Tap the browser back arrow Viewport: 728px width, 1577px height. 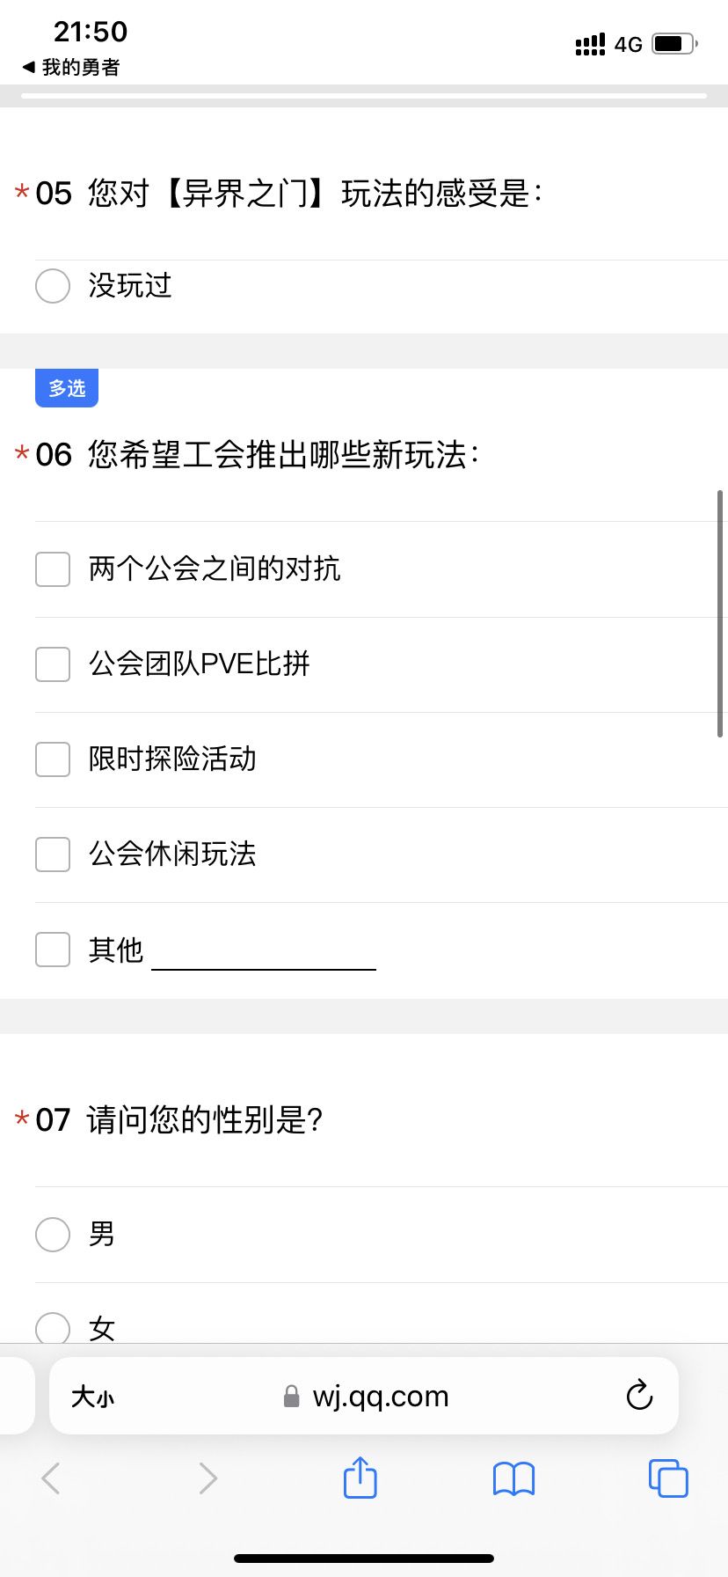point(51,1478)
